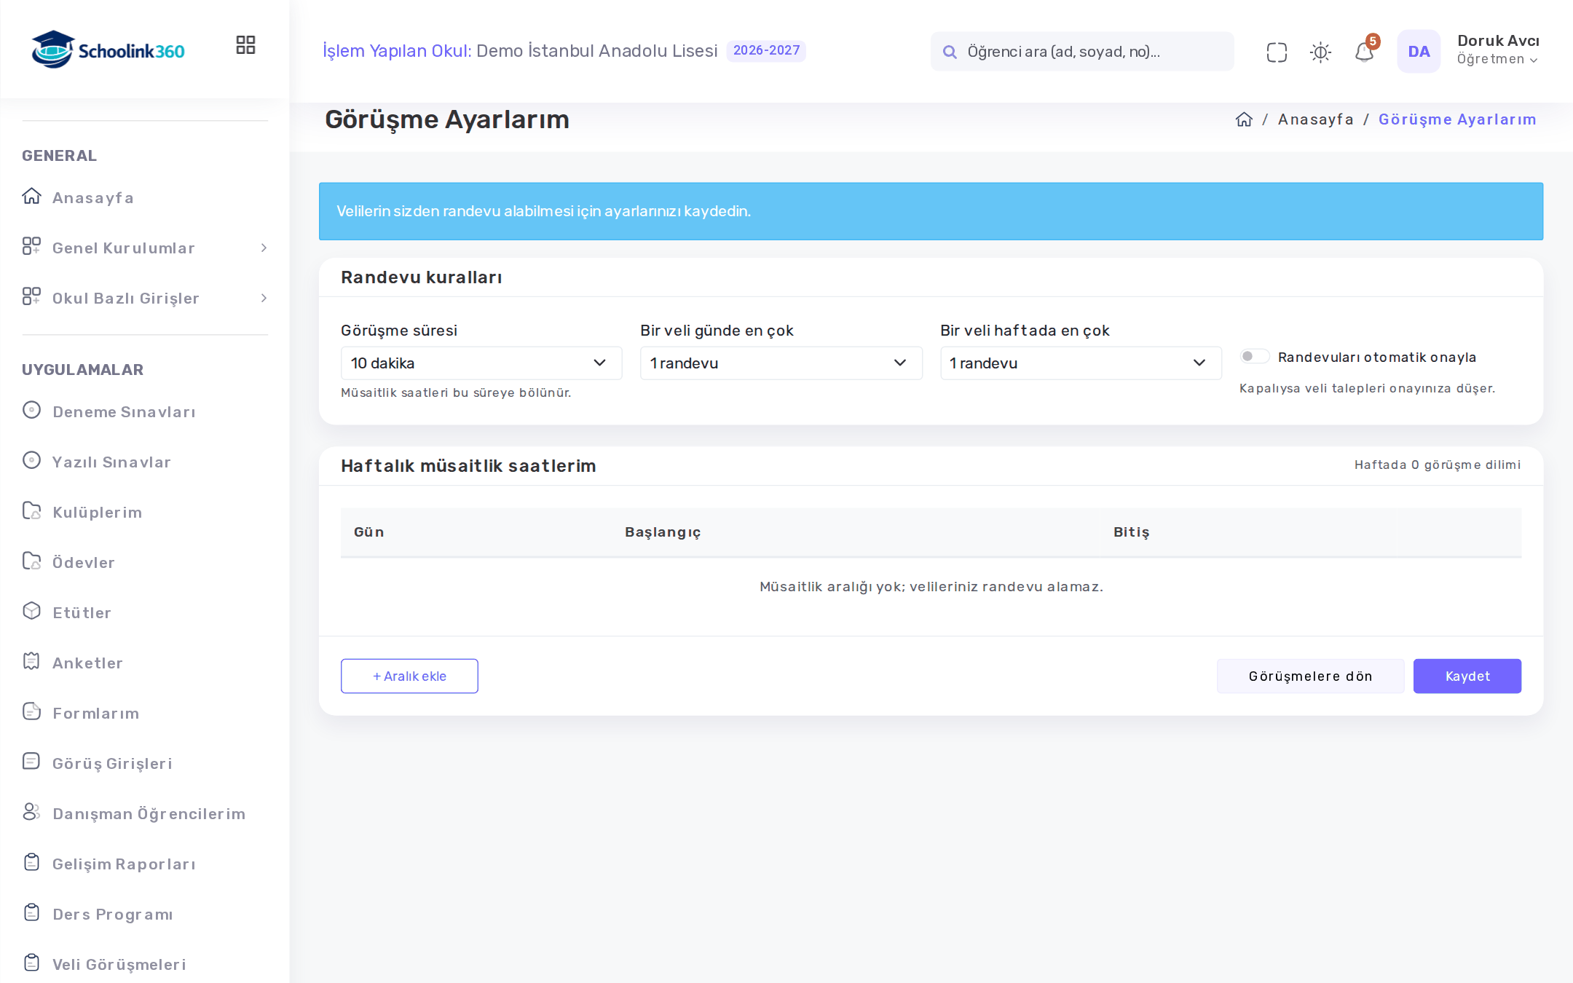Click Anasayfa breadcrumb link
1573x983 pixels.
point(1315,119)
